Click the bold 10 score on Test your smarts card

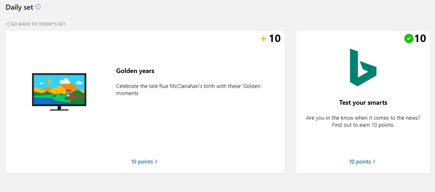[420, 38]
